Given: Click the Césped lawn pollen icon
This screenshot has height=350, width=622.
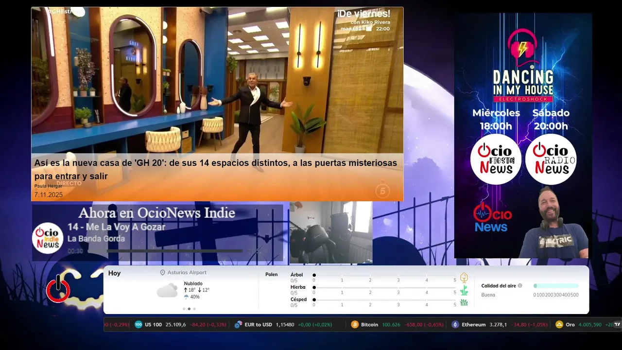Looking at the screenshot, I should point(464,302).
